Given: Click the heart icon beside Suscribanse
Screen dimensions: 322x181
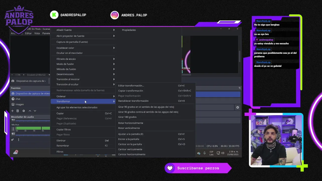Looking at the screenshot, I should tap(170, 168).
